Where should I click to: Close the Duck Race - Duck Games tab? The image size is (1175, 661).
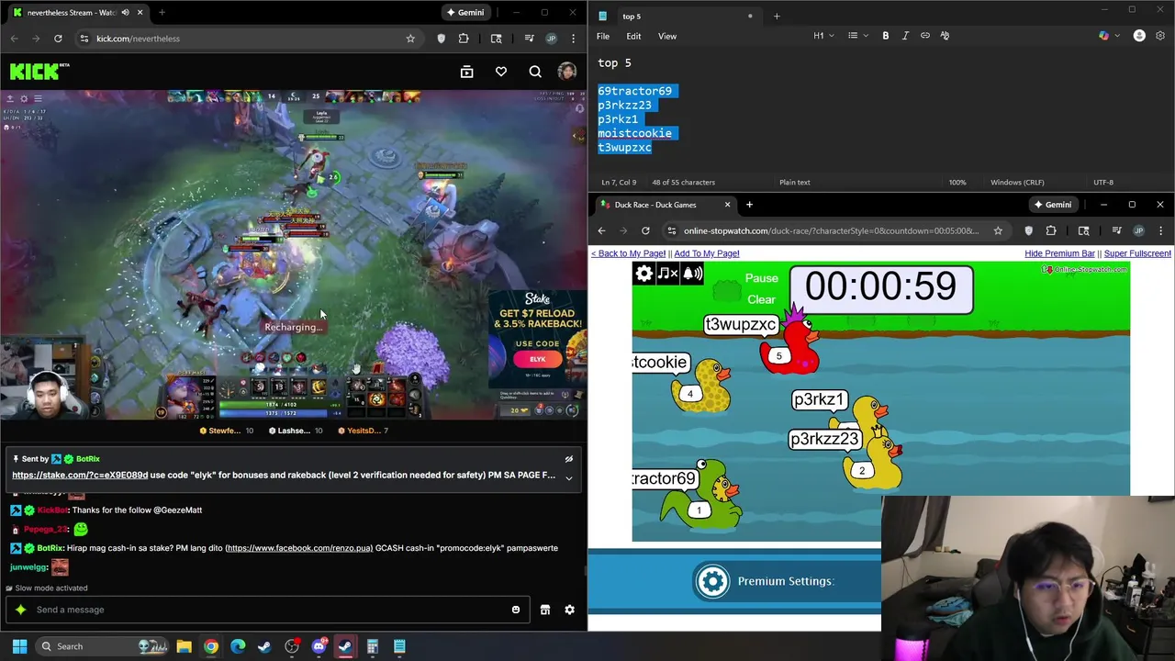(727, 205)
